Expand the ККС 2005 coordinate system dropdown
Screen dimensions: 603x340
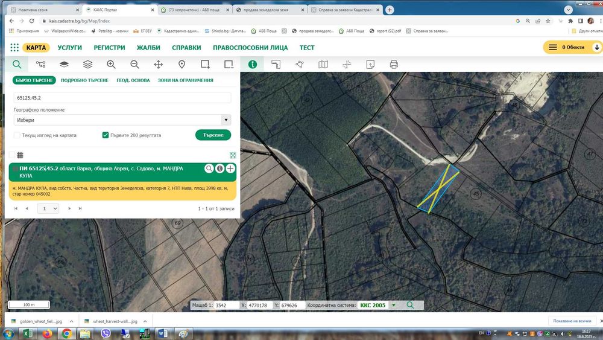[x=393, y=305]
